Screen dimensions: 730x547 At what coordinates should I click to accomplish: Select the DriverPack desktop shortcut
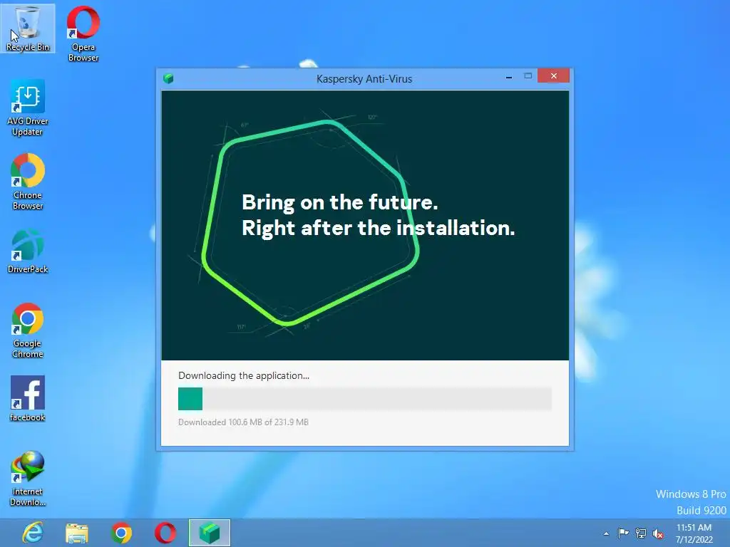(28, 251)
